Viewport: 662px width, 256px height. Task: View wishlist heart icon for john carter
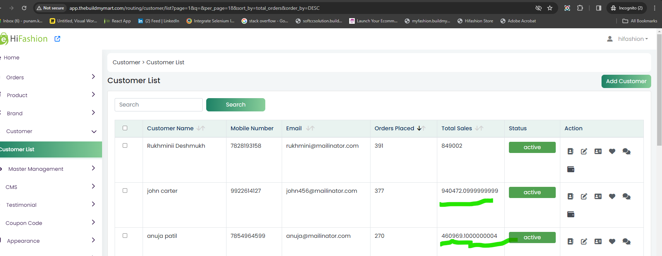[612, 196]
